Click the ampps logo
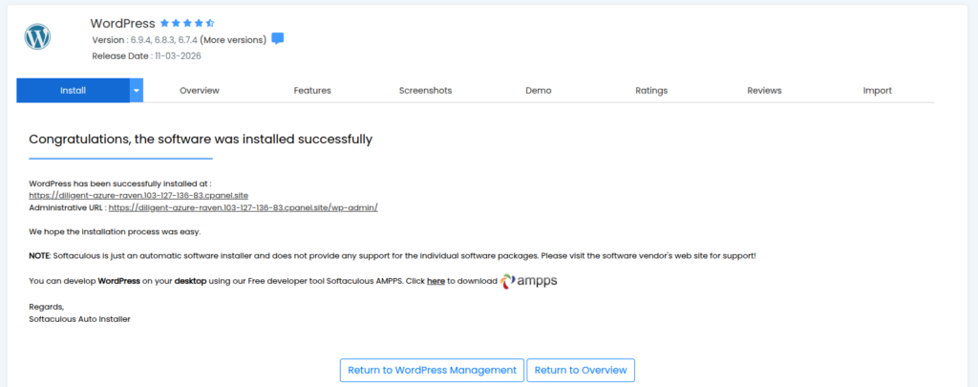Screen dimensions: 978x387 coord(529,281)
